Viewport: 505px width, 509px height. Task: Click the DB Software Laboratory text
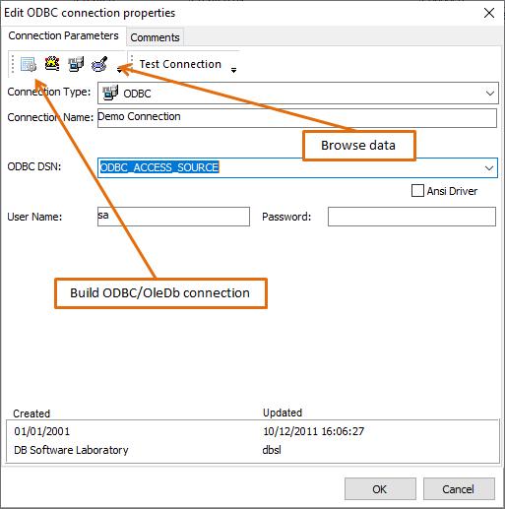(71, 450)
